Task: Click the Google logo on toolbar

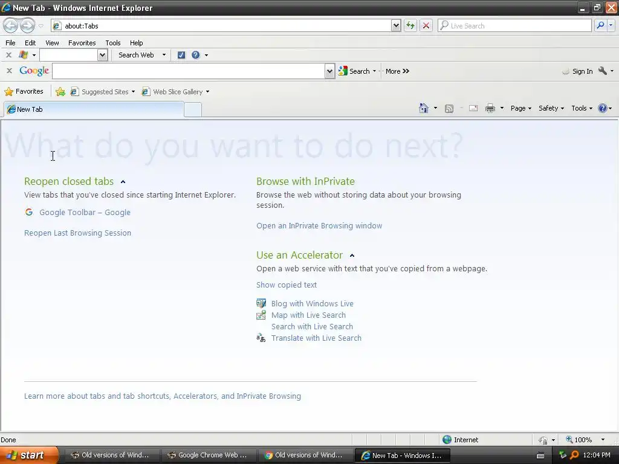Action: [34, 71]
